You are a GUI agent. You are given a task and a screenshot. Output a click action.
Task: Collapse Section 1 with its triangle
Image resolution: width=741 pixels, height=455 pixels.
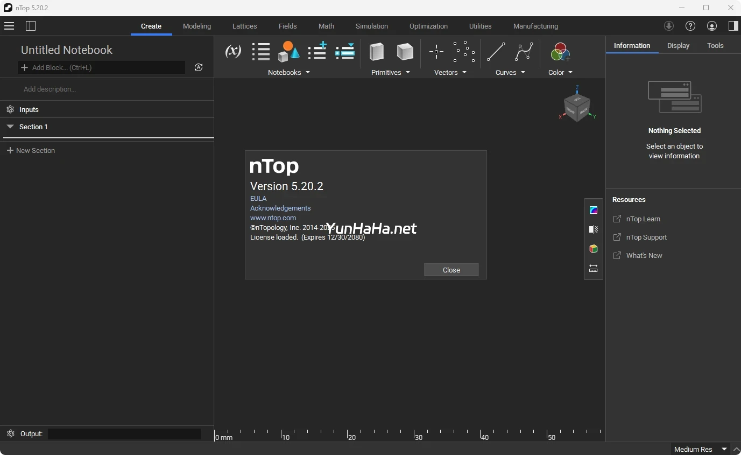(10, 127)
